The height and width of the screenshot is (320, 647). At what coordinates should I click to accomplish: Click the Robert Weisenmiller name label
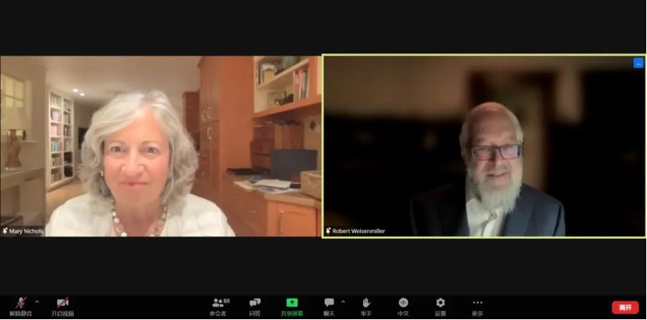pos(359,231)
